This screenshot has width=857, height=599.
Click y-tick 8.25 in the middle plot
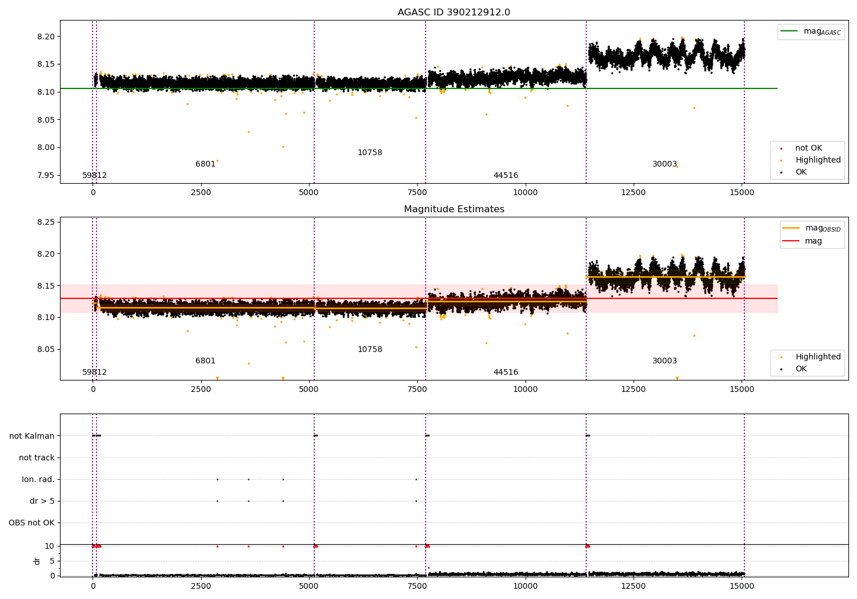point(46,222)
